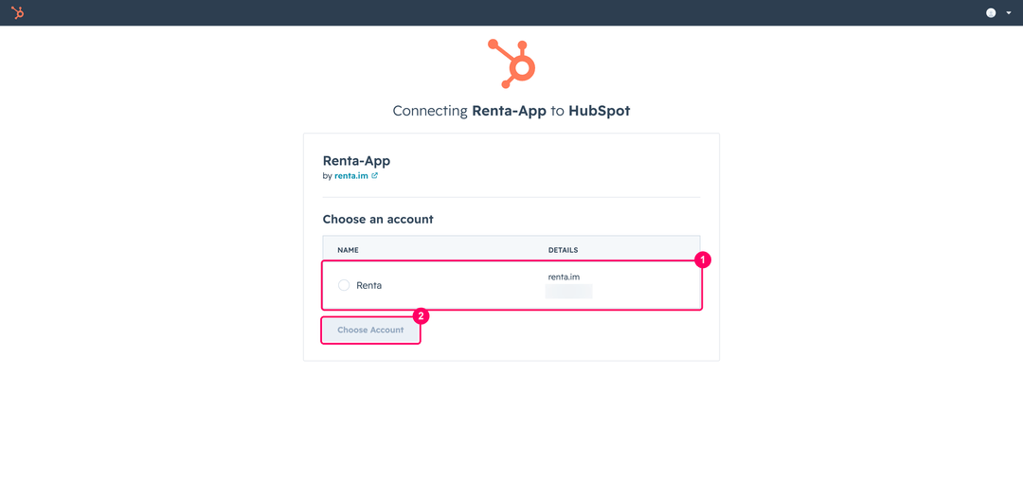Click the Connecting Renta-App to HubSpot title
The height and width of the screenshot is (501, 1023).
click(x=511, y=111)
